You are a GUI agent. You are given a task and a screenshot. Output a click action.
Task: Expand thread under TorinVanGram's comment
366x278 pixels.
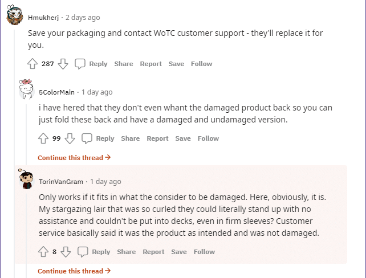coord(74,271)
